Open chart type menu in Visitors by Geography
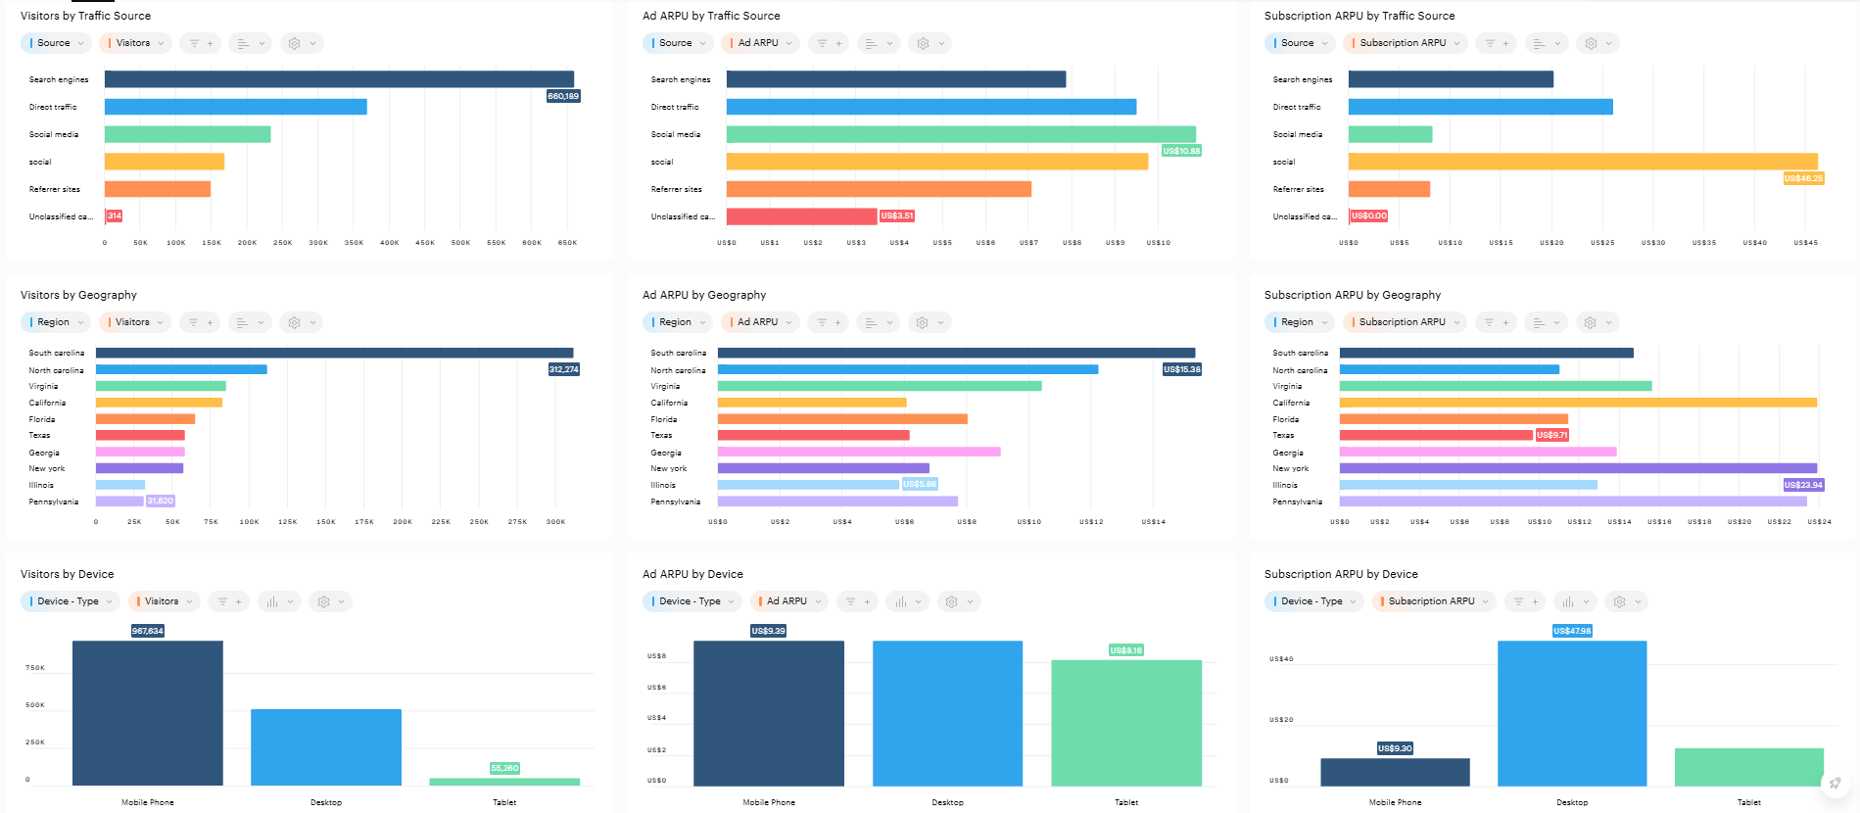Image resolution: width=1860 pixels, height=813 pixels. pos(250,322)
